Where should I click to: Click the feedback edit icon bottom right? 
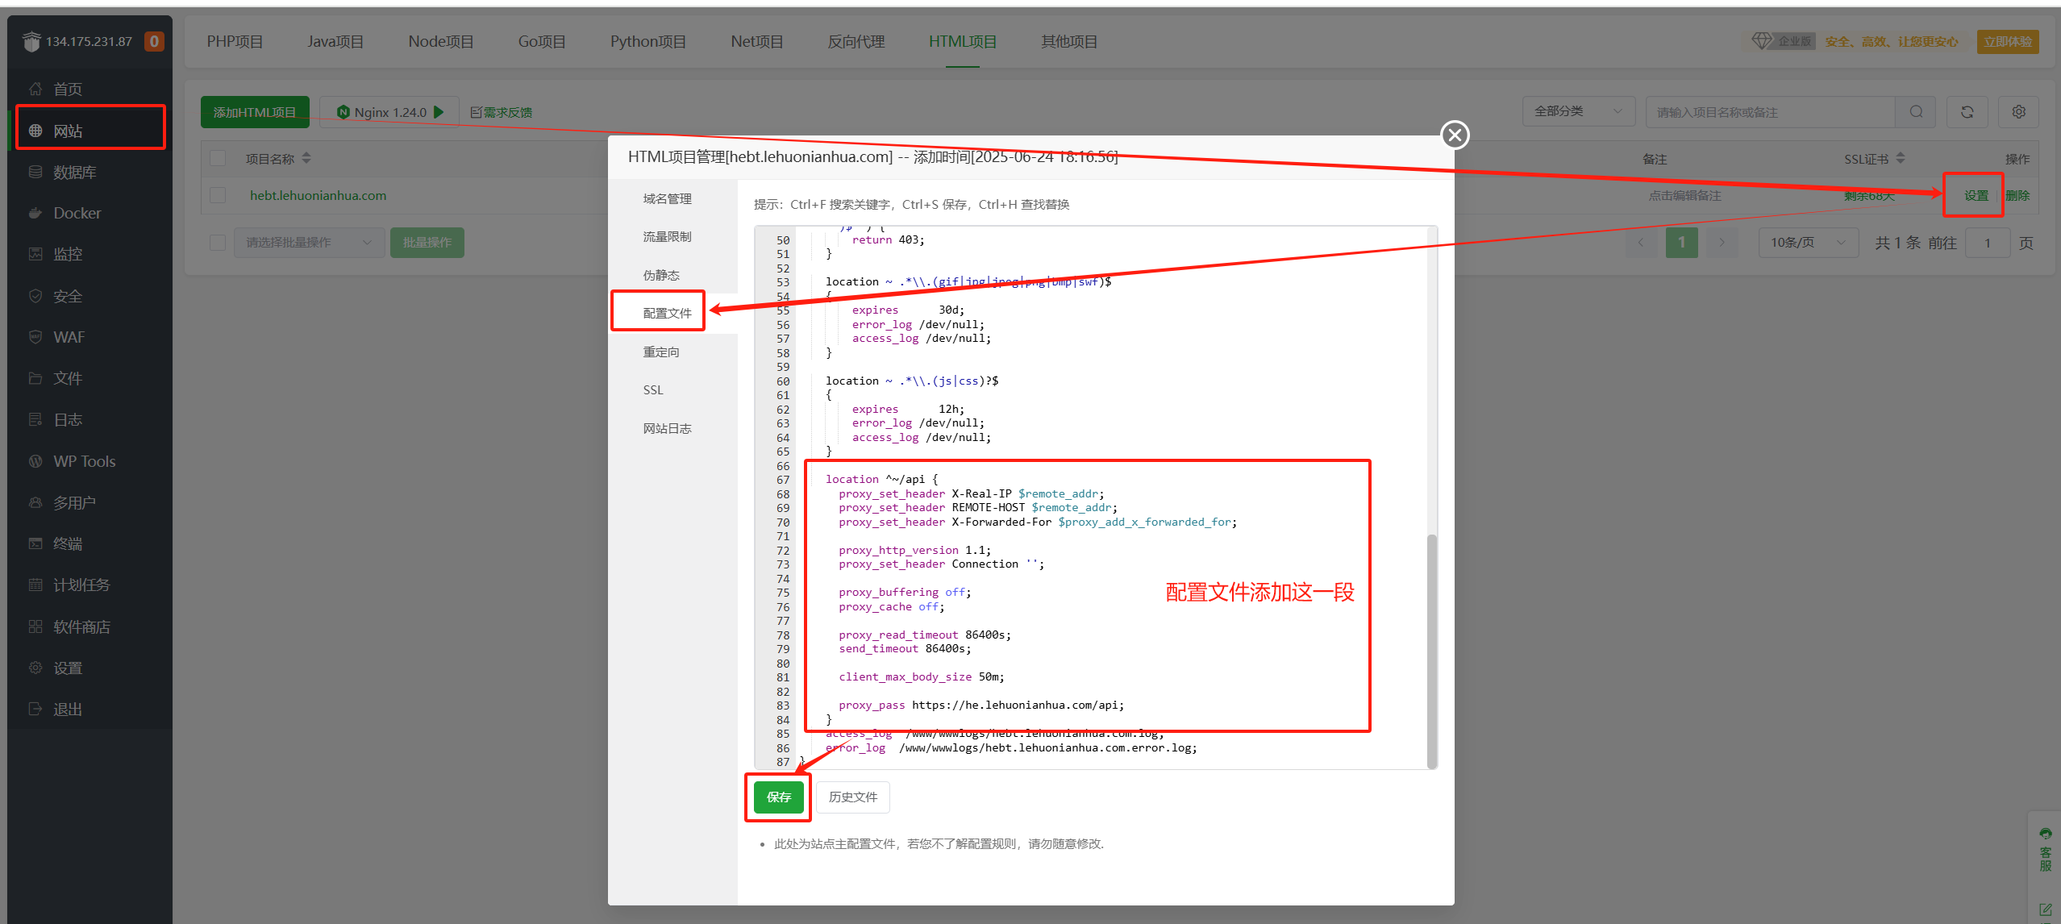point(2046,909)
